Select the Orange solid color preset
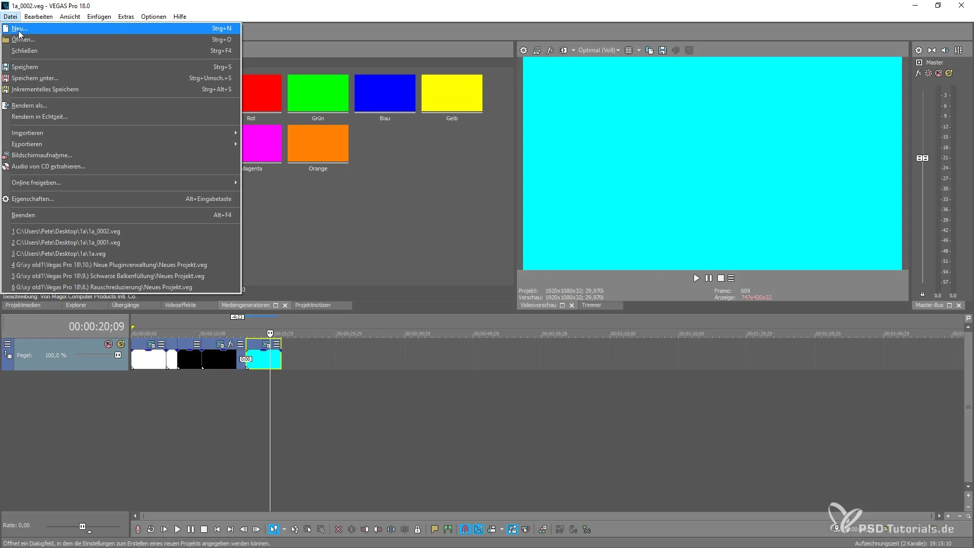 coord(318,144)
